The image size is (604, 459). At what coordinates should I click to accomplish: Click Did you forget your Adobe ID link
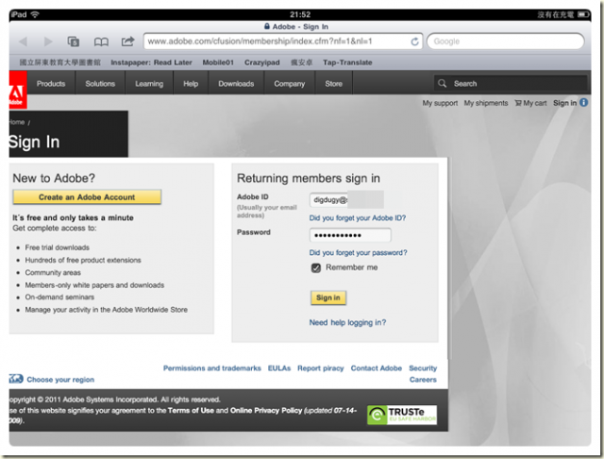point(358,218)
